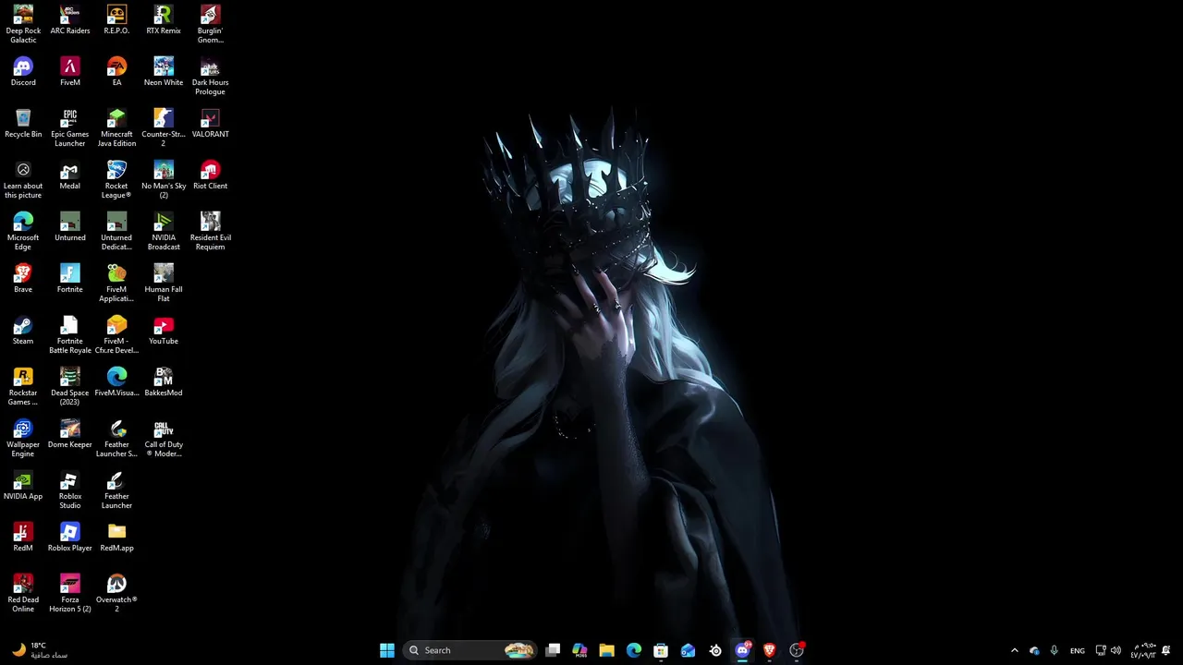Open Microsoft Store from the taskbar
Viewport: 1183px width, 665px height.
tap(661, 650)
